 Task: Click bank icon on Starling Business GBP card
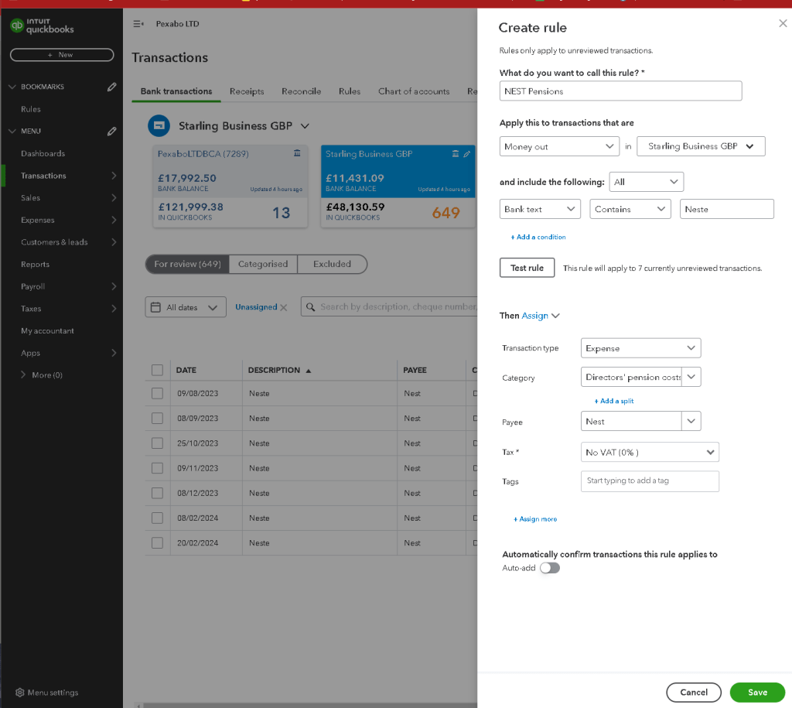tap(455, 154)
